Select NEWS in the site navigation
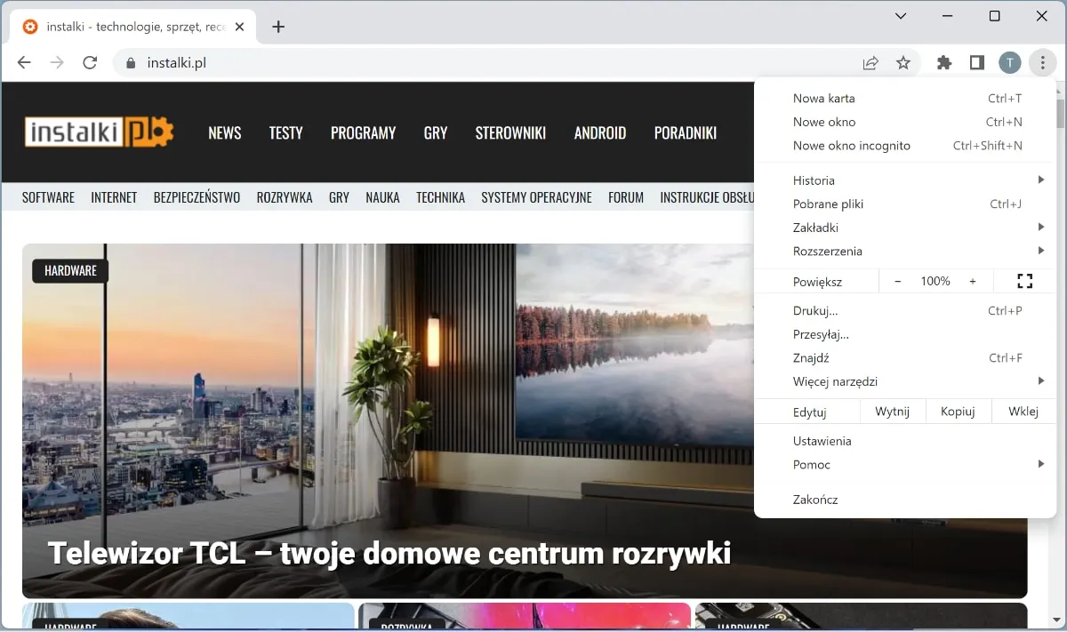The width and height of the screenshot is (1067, 632). point(224,132)
